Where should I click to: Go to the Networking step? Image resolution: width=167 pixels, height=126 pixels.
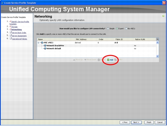point(16,29)
